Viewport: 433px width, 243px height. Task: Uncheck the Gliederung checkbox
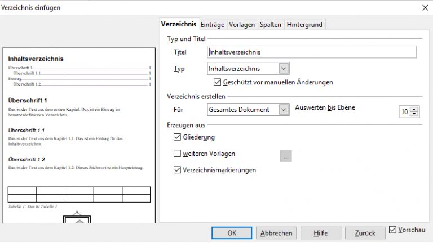click(177, 137)
